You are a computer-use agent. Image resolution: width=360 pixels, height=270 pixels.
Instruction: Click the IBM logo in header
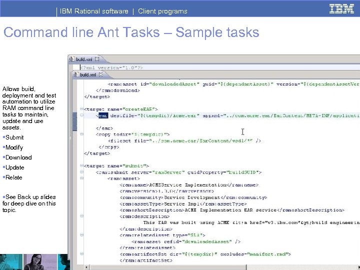click(341, 9)
